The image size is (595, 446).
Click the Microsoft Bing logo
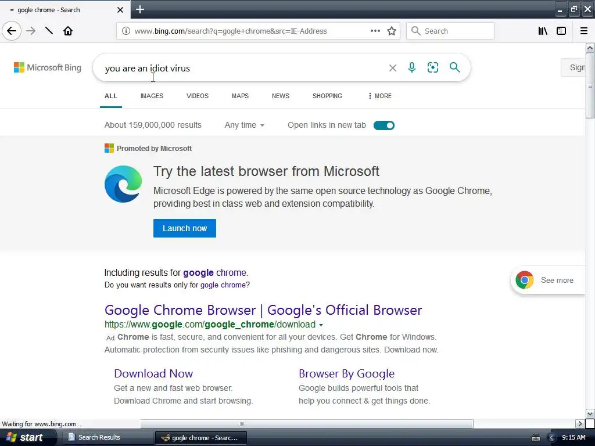pos(48,67)
